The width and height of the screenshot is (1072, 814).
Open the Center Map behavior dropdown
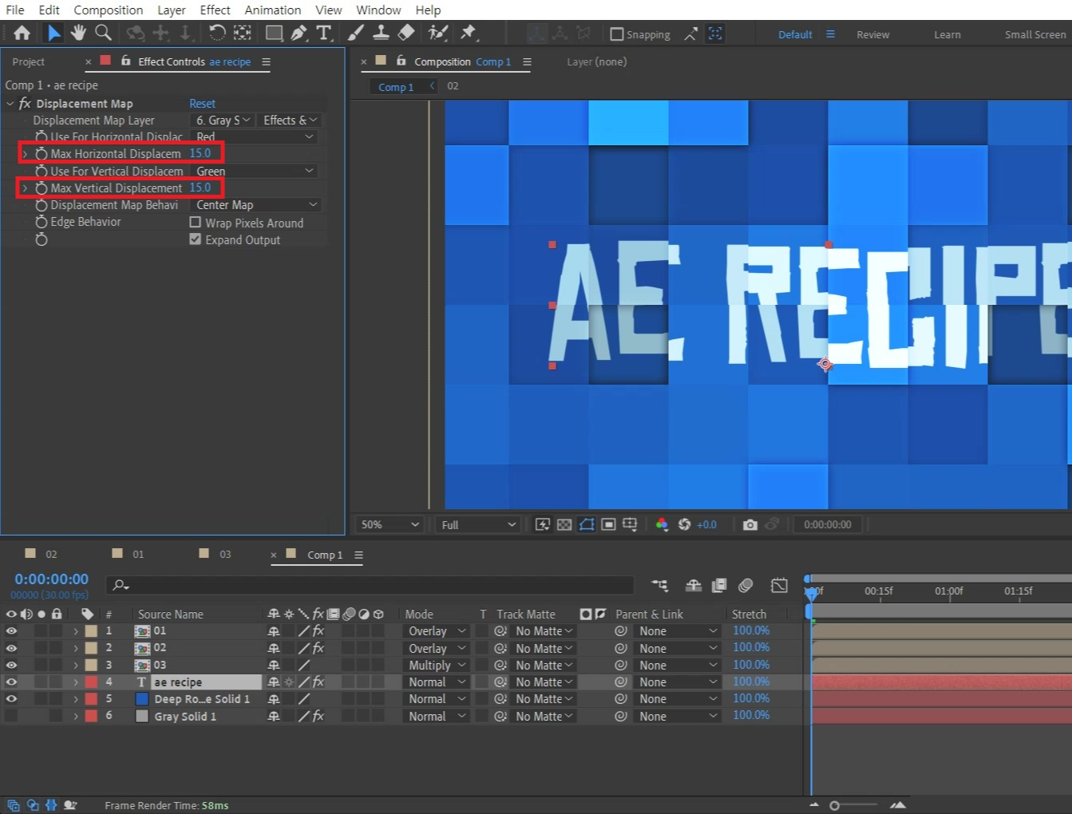point(256,205)
